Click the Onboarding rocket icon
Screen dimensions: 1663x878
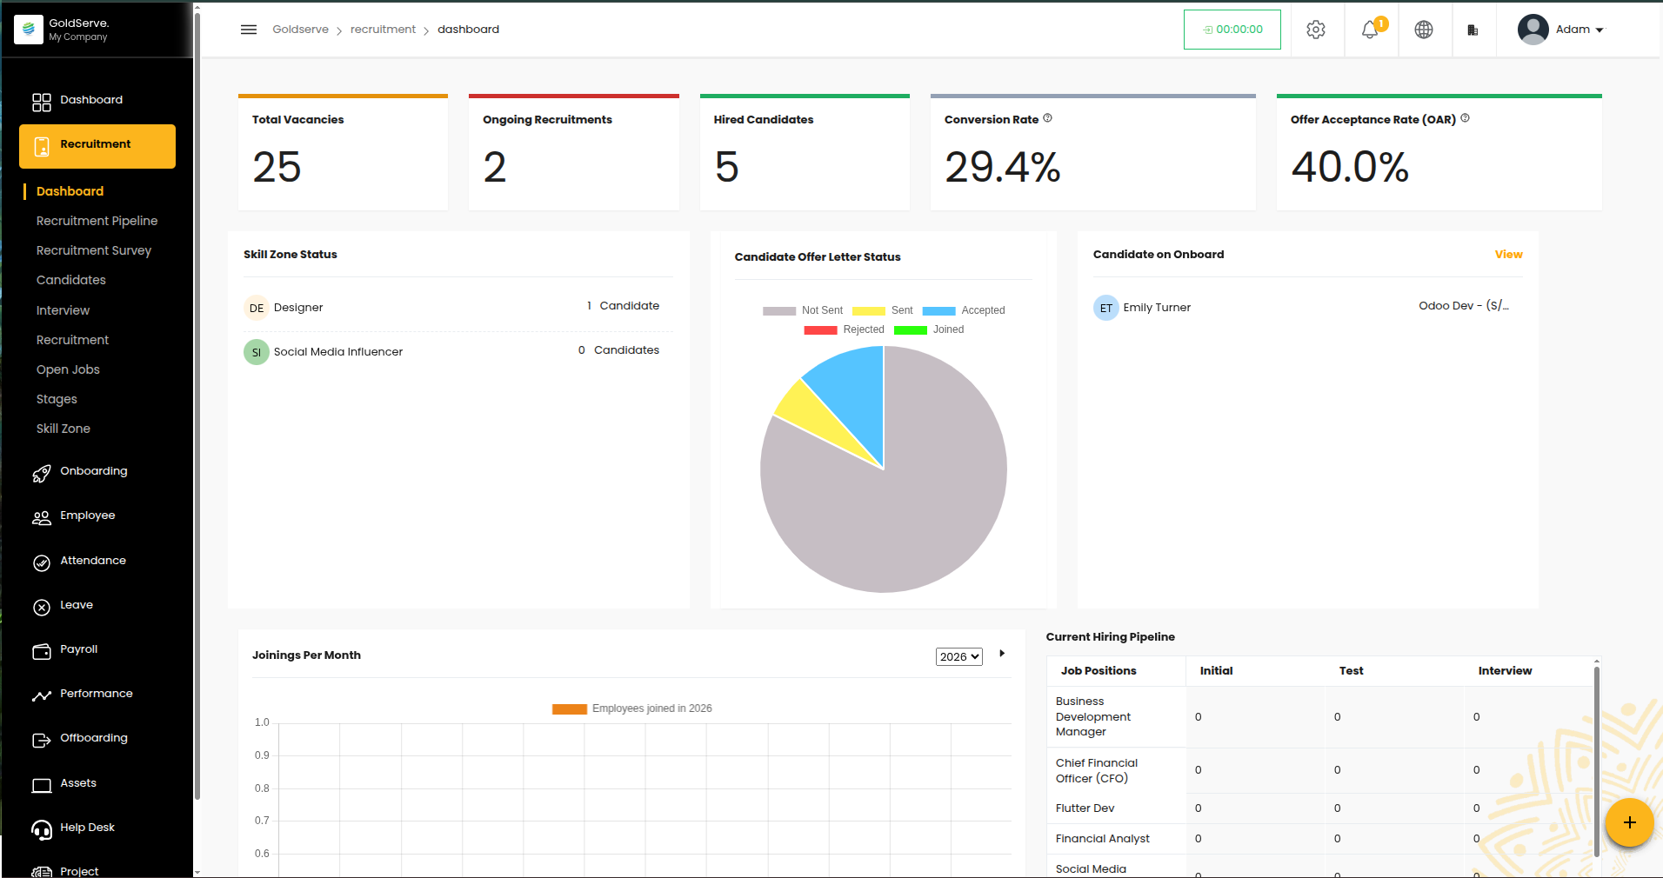click(x=42, y=474)
